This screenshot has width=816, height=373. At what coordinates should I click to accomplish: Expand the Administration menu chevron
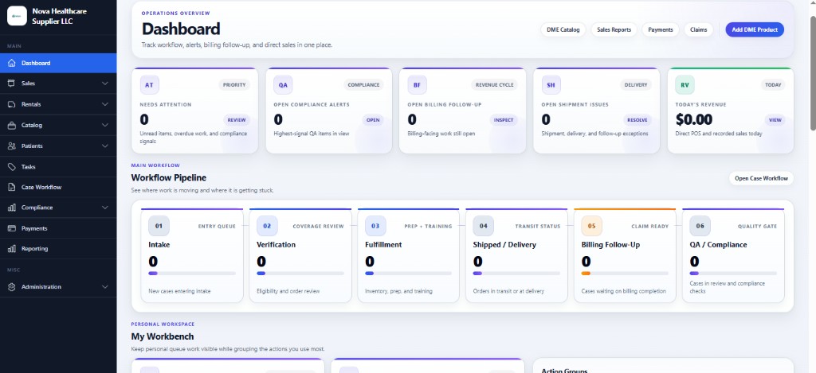tap(105, 287)
